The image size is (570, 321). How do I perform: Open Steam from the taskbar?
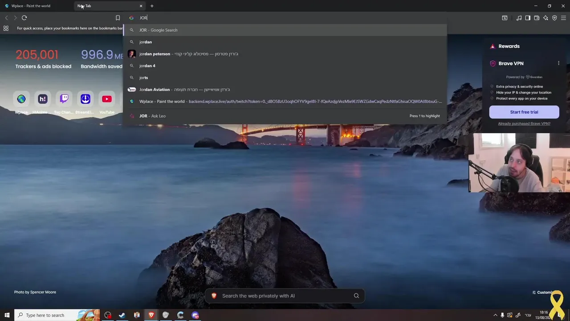click(x=122, y=315)
